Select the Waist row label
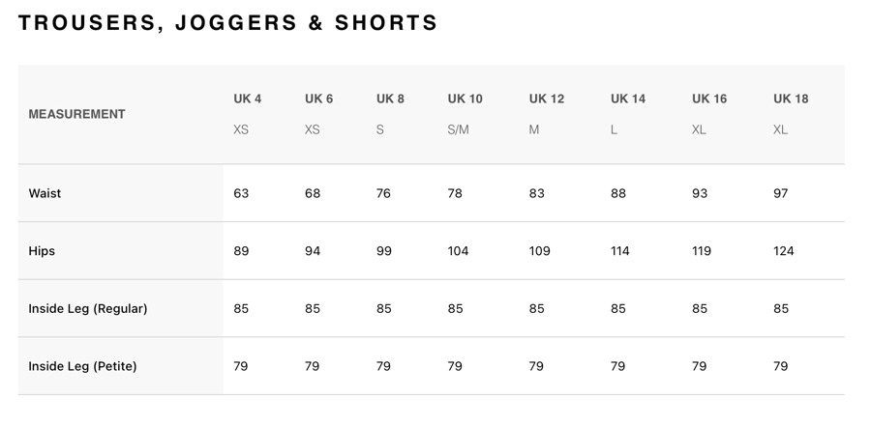871x426 pixels. click(x=45, y=193)
